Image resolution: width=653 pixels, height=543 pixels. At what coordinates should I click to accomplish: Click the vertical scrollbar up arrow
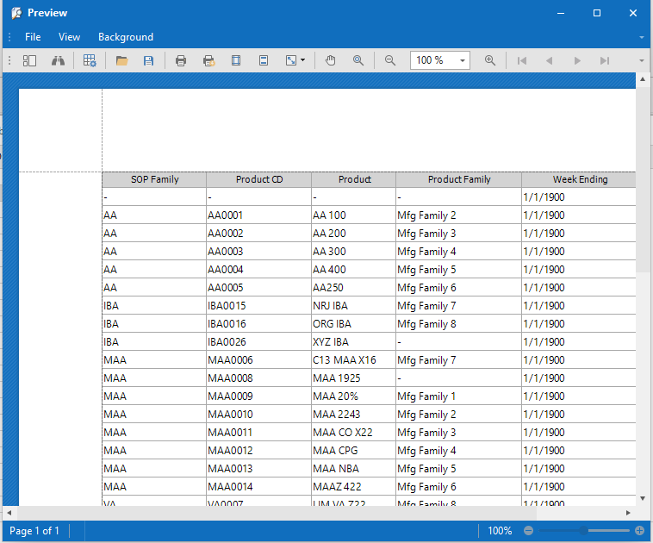click(x=643, y=79)
